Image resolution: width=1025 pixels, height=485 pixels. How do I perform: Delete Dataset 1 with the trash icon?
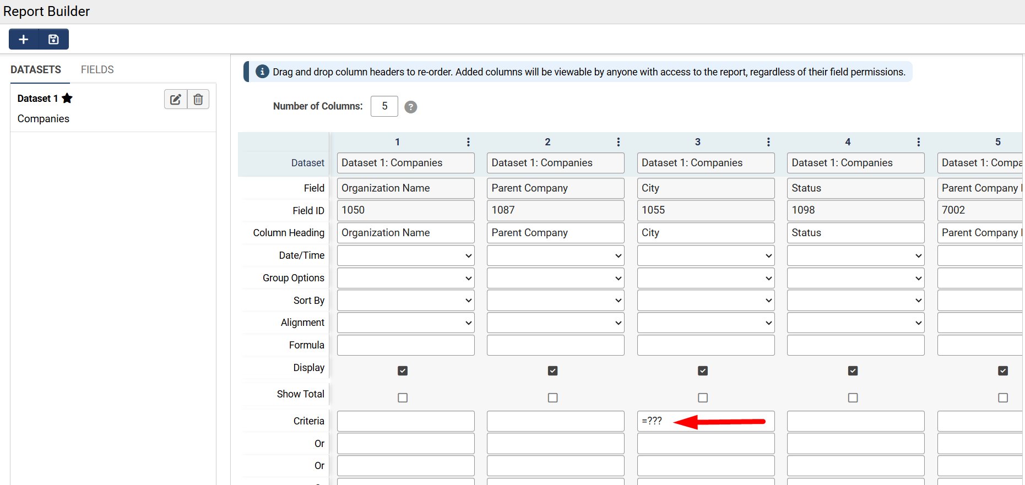point(198,99)
